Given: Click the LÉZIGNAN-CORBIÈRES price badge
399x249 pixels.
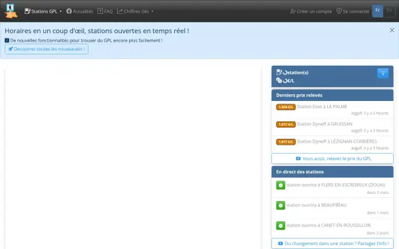Looking at the screenshot, I should (286, 142).
